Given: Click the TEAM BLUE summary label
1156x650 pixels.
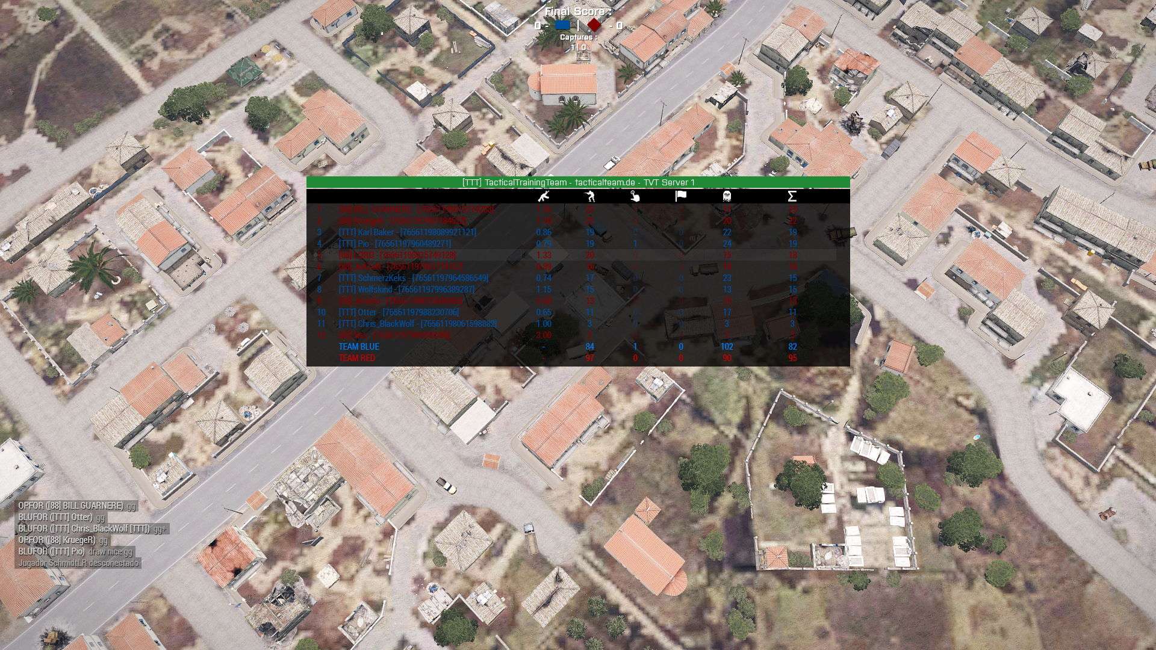Looking at the screenshot, I should click(x=359, y=347).
